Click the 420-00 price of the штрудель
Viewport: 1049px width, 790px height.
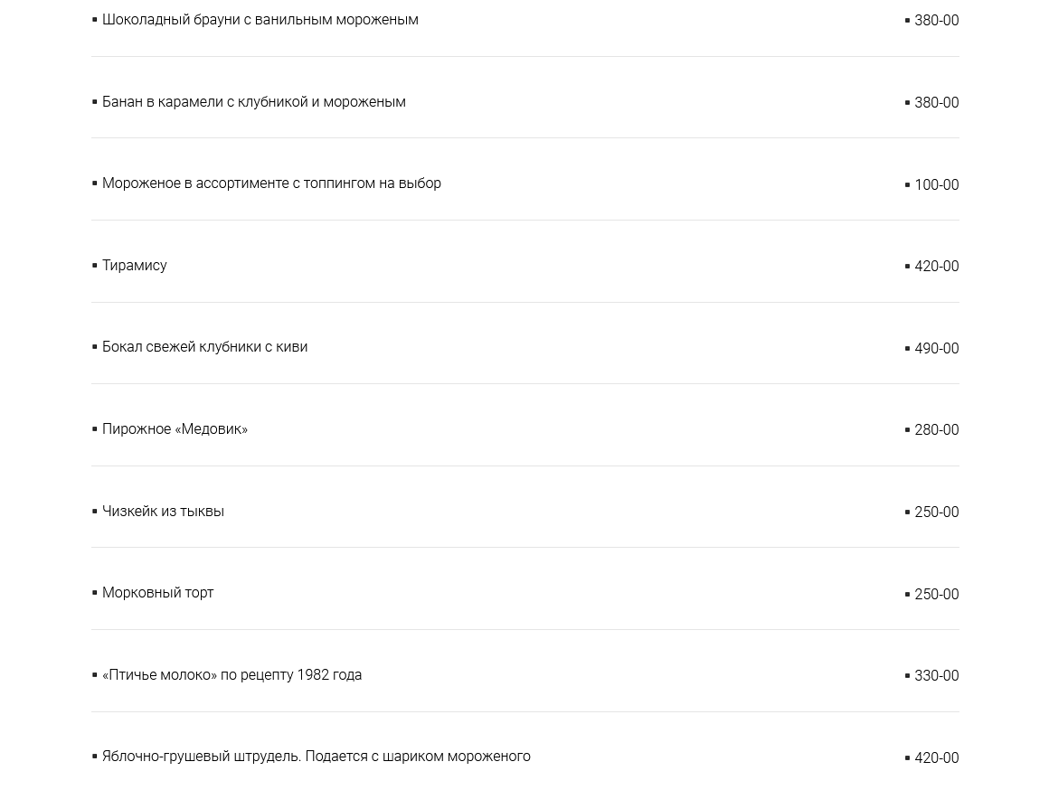pyautogui.click(x=936, y=758)
